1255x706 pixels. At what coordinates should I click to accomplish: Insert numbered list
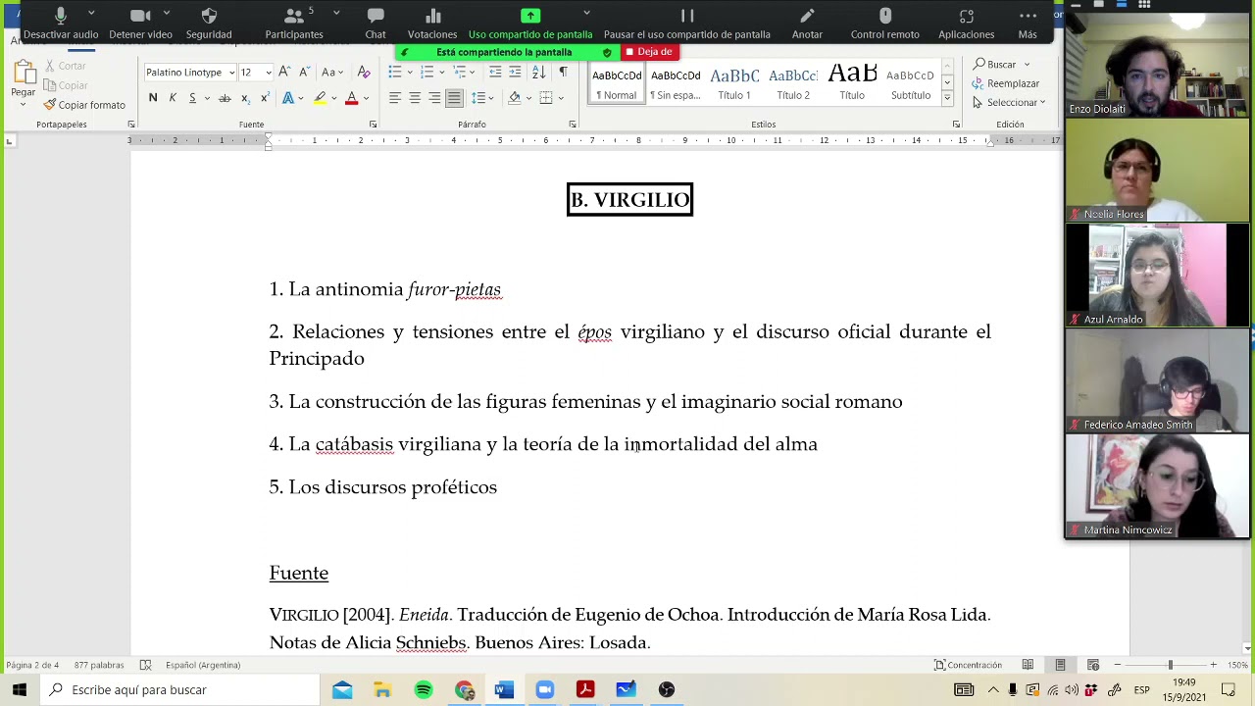pyautogui.click(x=427, y=72)
